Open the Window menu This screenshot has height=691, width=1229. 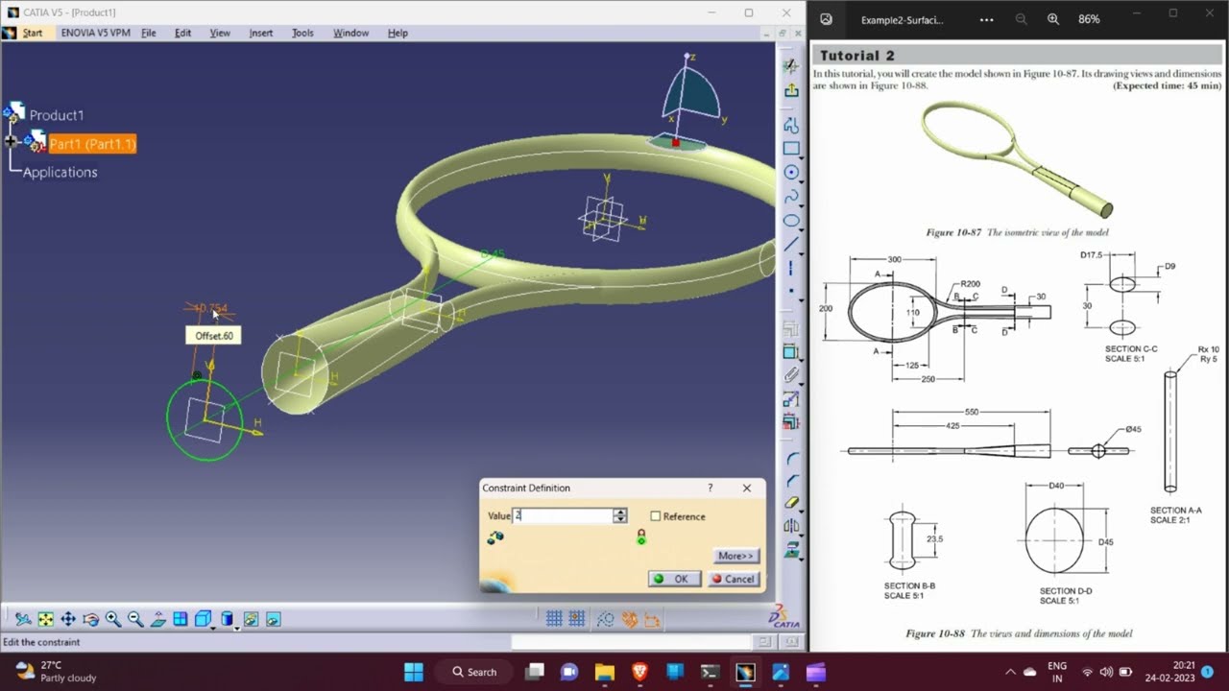350,33
